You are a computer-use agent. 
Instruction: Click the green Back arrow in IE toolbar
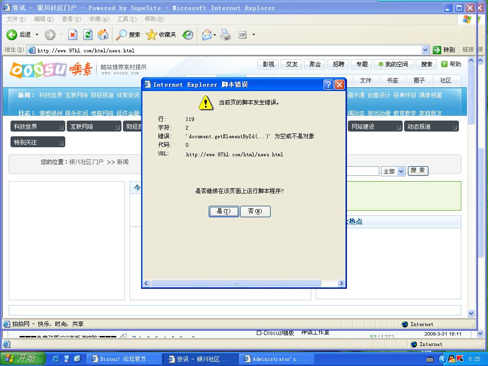[12, 34]
